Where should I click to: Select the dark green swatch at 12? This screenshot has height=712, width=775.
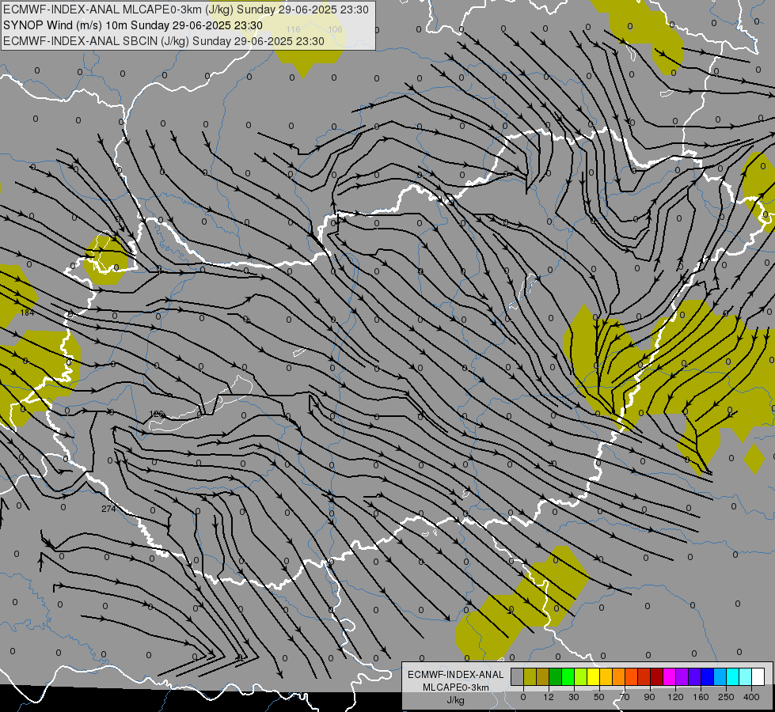556,676
